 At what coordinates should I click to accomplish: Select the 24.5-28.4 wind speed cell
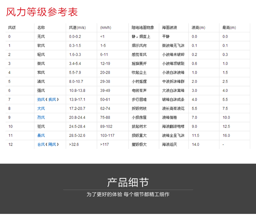click(77, 126)
